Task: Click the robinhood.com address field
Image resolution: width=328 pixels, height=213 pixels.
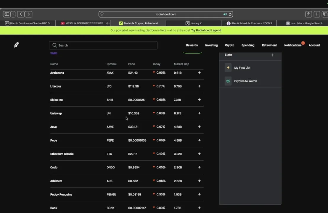Action: click(x=166, y=14)
